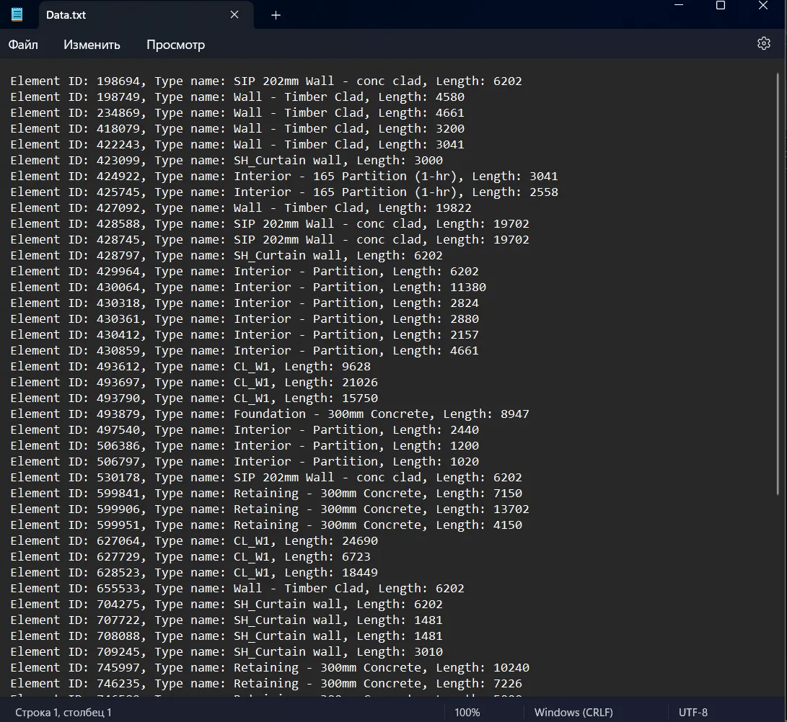This screenshot has height=722, width=787.
Task: Click line with Element ID 709245
Action: 227,652
